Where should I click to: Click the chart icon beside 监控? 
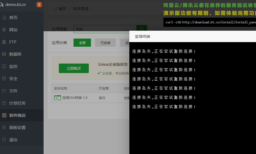(4, 66)
